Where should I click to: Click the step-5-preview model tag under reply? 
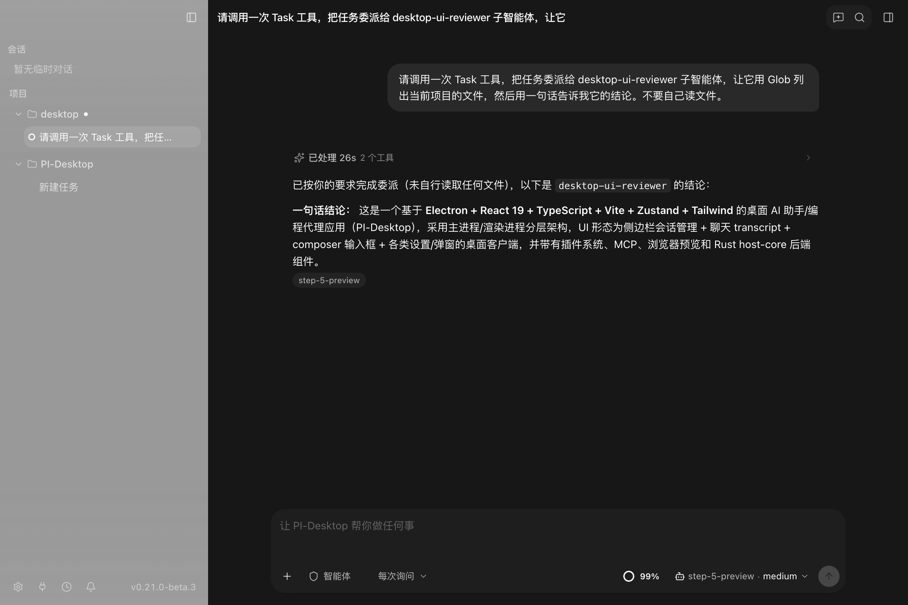click(329, 280)
